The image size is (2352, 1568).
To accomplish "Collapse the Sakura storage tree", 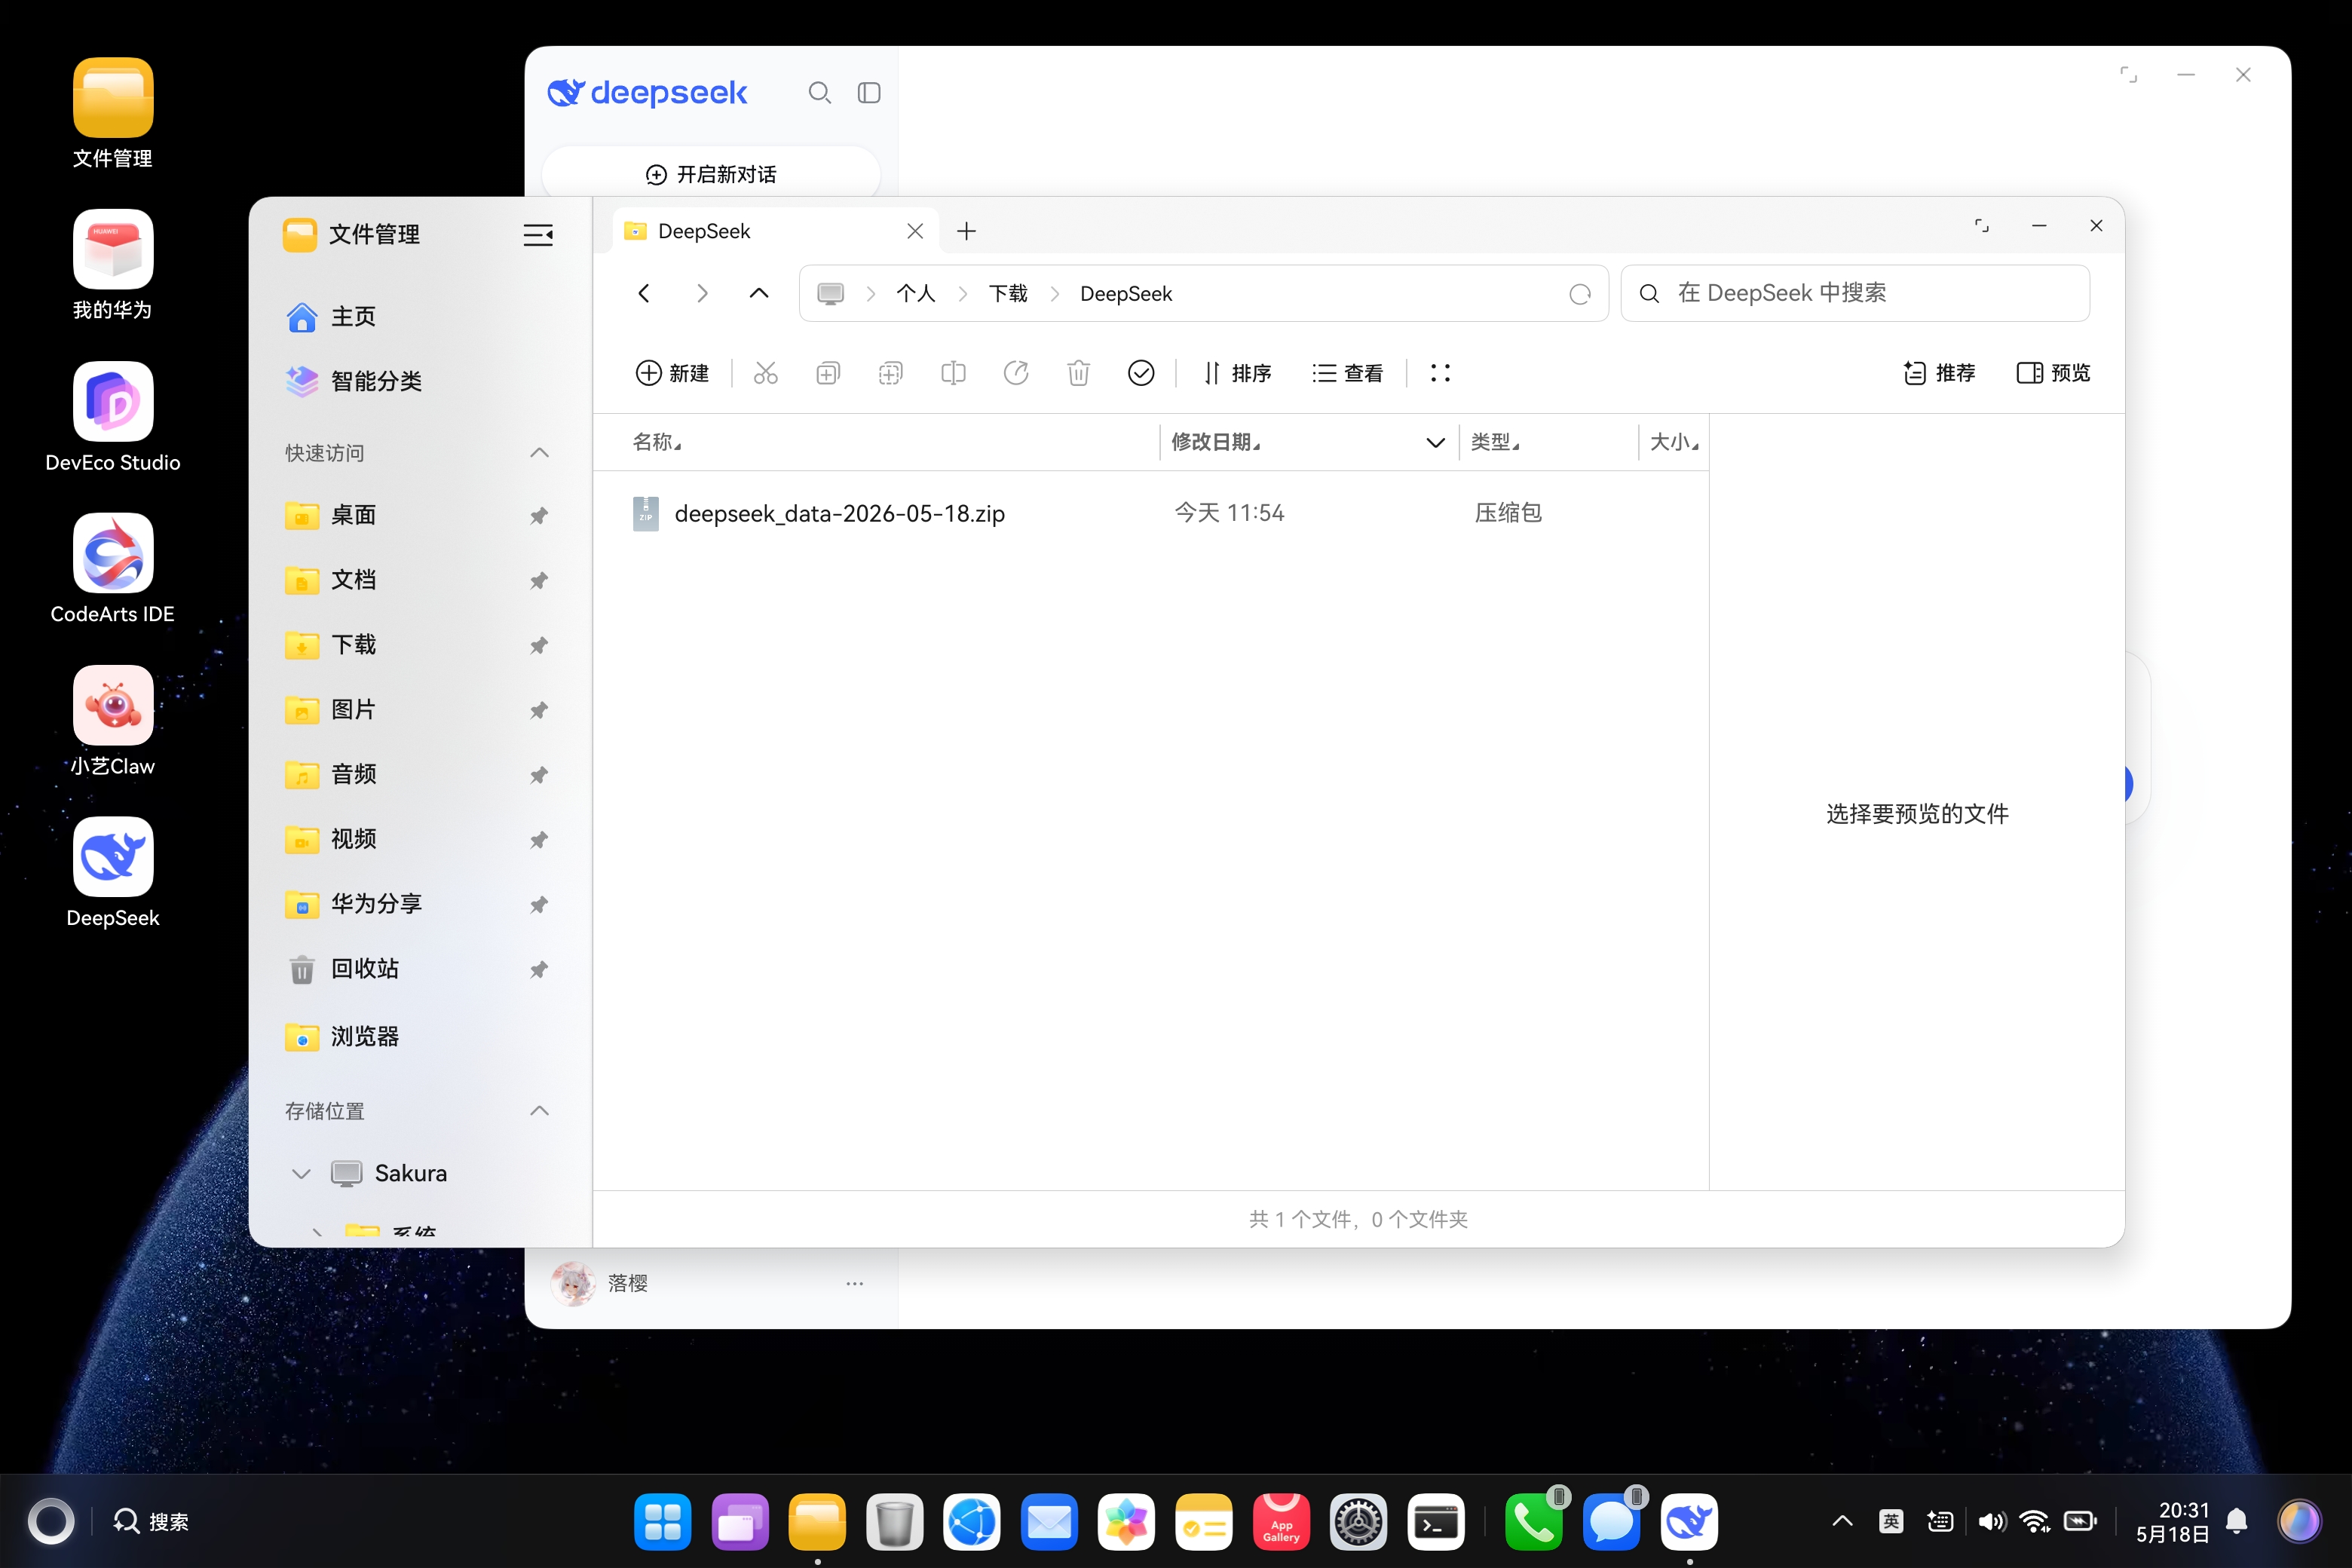I will click(301, 1173).
